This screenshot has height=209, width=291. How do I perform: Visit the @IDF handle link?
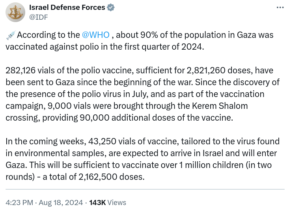(39, 17)
